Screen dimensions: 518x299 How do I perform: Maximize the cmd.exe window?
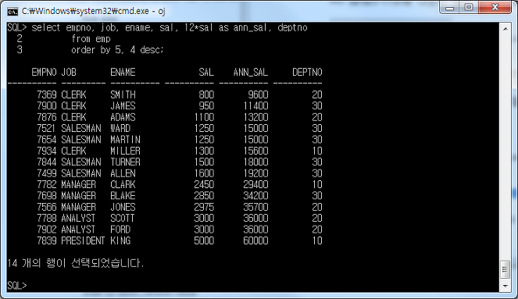coord(469,7)
